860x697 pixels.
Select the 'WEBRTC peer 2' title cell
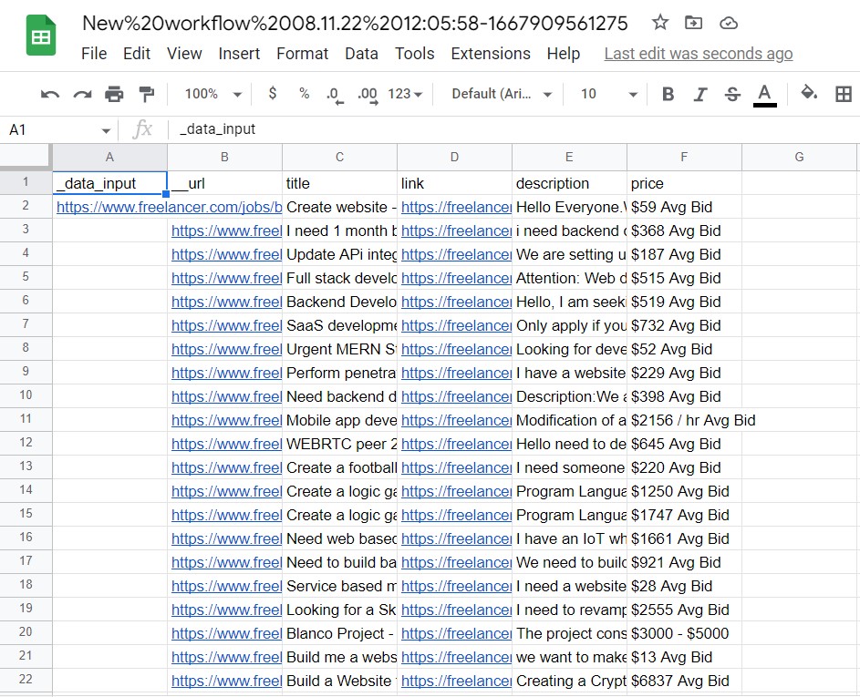pos(339,444)
